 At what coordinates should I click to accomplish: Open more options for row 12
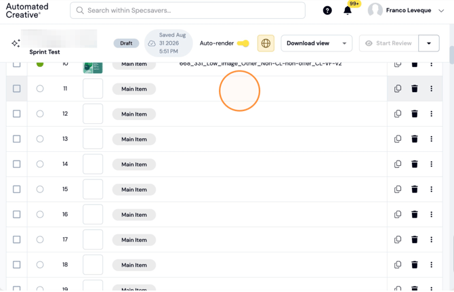(x=432, y=114)
